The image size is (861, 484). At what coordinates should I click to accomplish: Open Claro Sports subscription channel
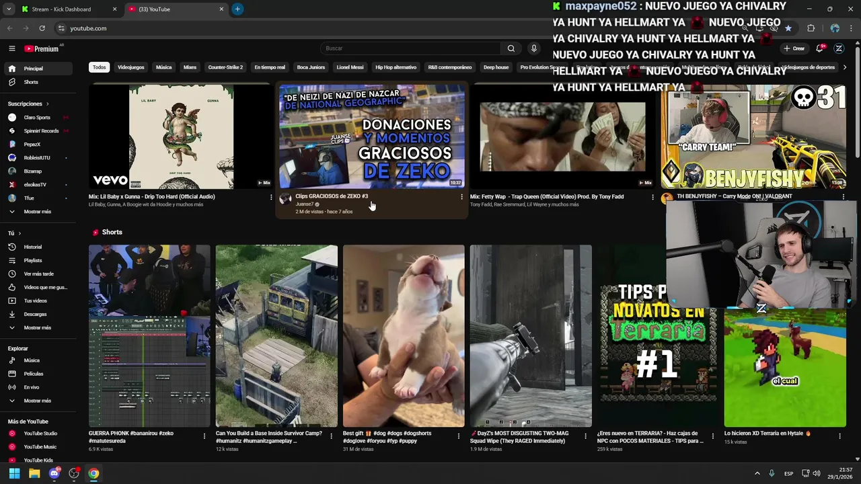[39, 118]
